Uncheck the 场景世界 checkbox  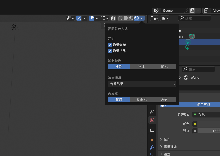click(x=110, y=51)
